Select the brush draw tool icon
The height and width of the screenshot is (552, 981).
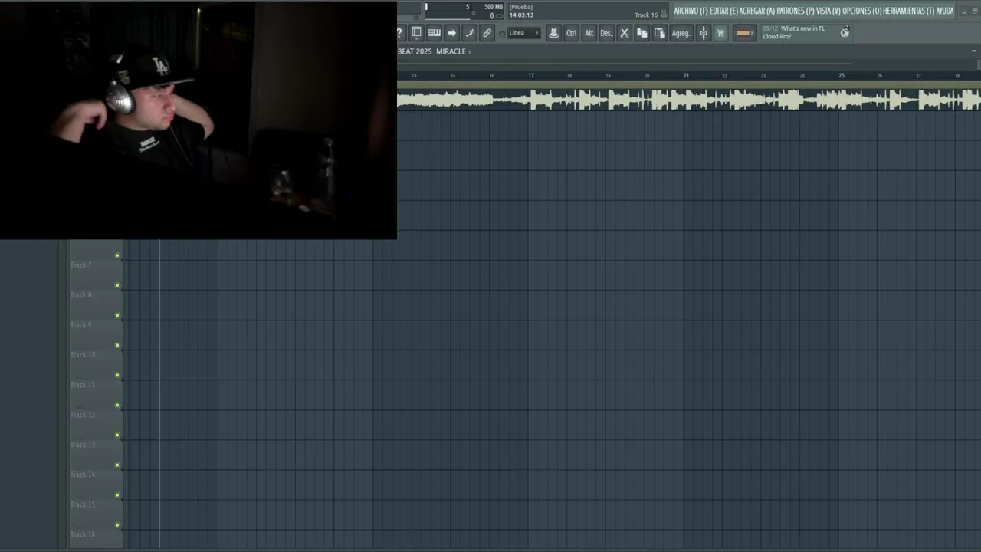pyautogui.click(x=469, y=32)
